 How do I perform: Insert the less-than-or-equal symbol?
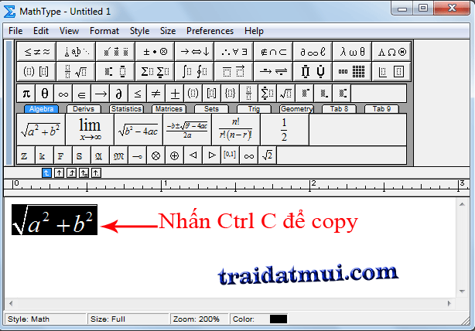click(x=138, y=94)
